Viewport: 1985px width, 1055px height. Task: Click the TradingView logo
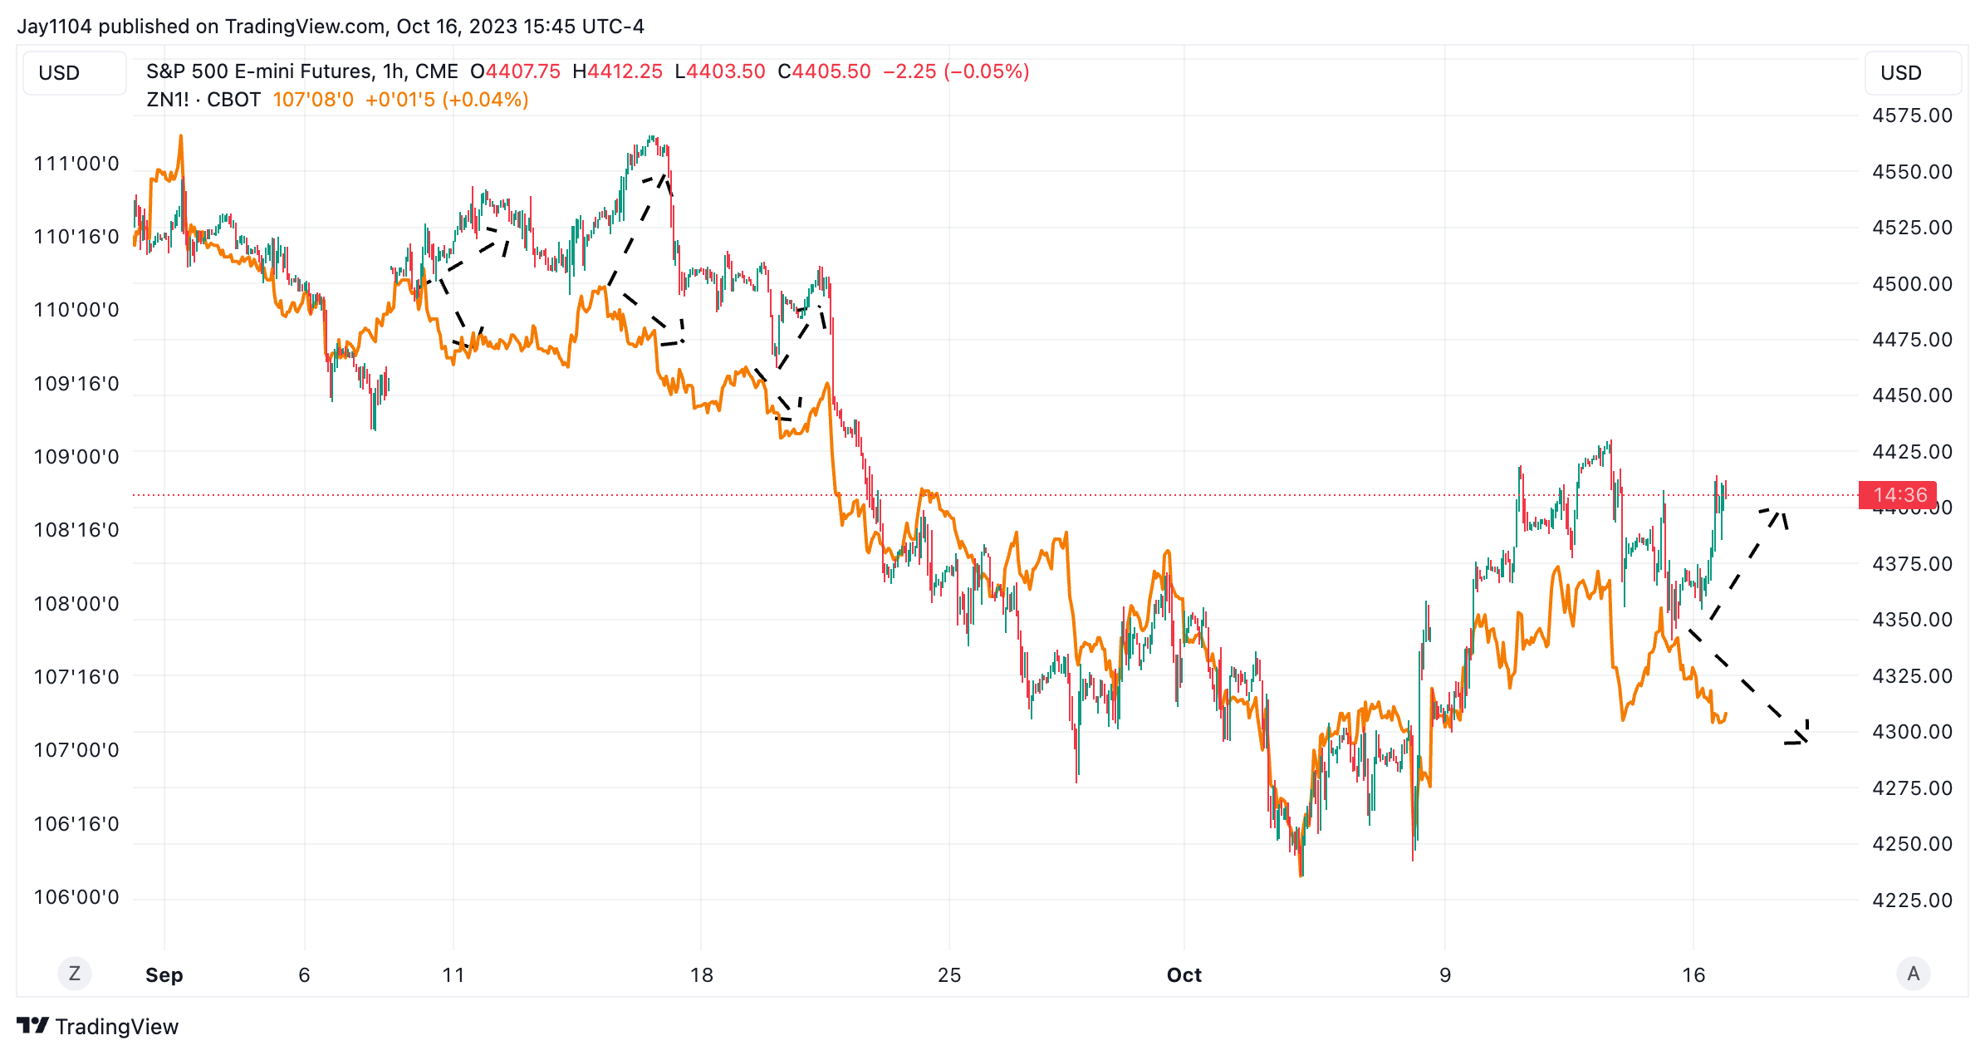tap(33, 1026)
